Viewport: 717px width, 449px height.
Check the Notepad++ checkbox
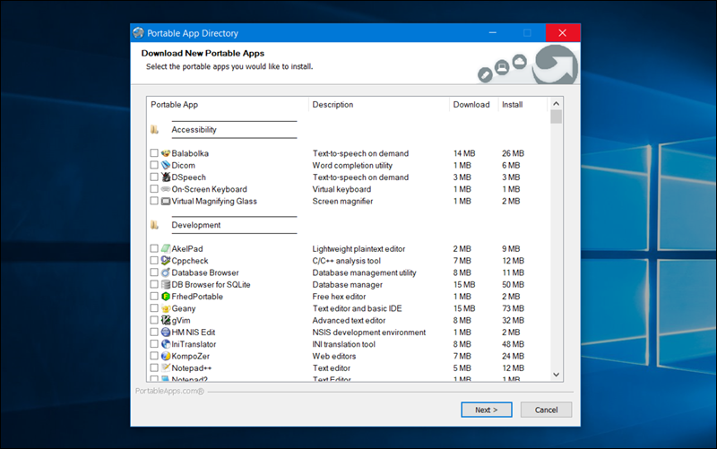[154, 368]
